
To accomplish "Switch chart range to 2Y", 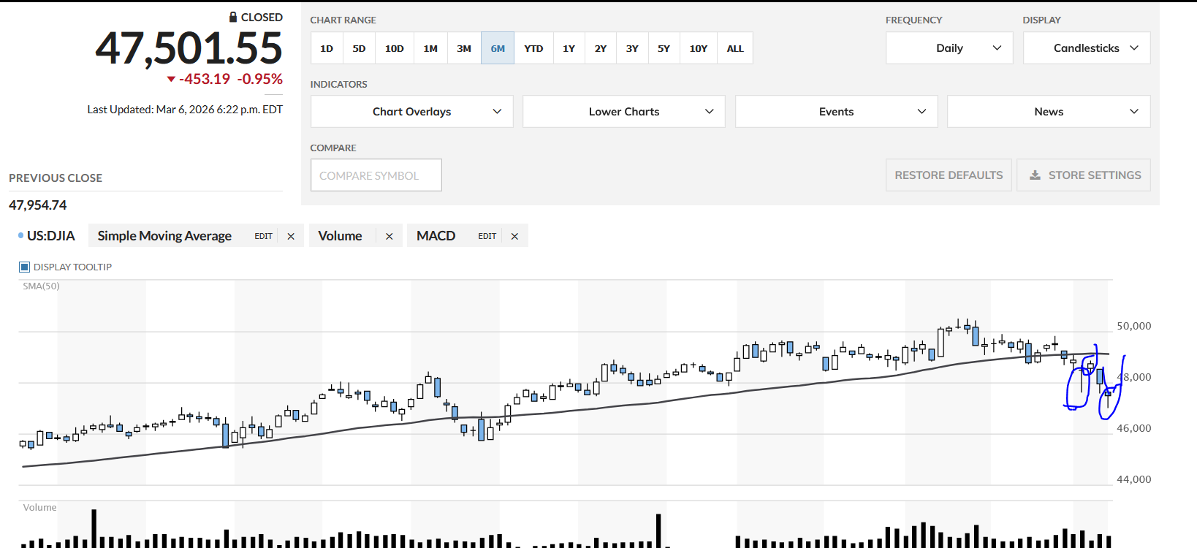I will 601,48.
